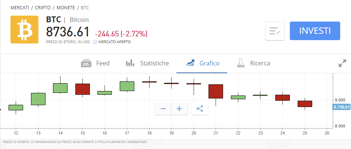Click the red candlestick for day 24

[x=282, y=98]
